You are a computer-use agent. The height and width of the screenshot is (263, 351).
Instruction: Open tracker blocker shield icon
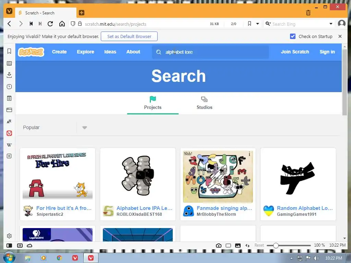coord(73,24)
